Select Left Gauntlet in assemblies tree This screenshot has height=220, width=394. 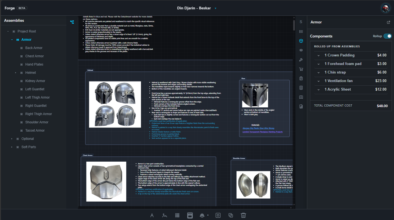(35, 89)
